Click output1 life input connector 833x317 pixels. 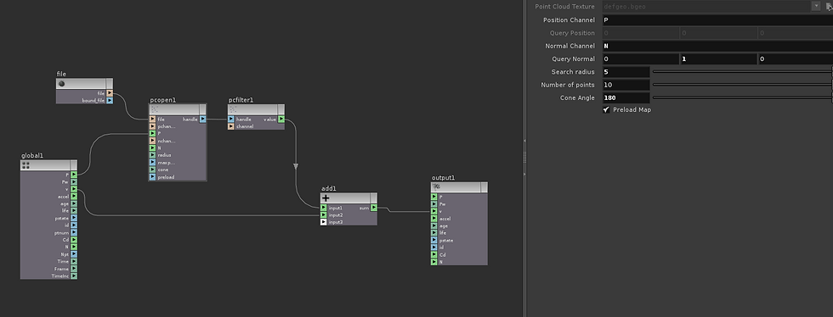click(434, 233)
